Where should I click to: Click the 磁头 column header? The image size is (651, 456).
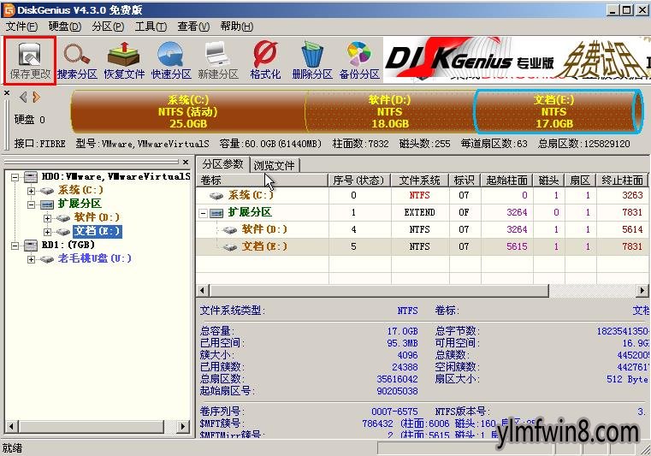click(x=549, y=181)
